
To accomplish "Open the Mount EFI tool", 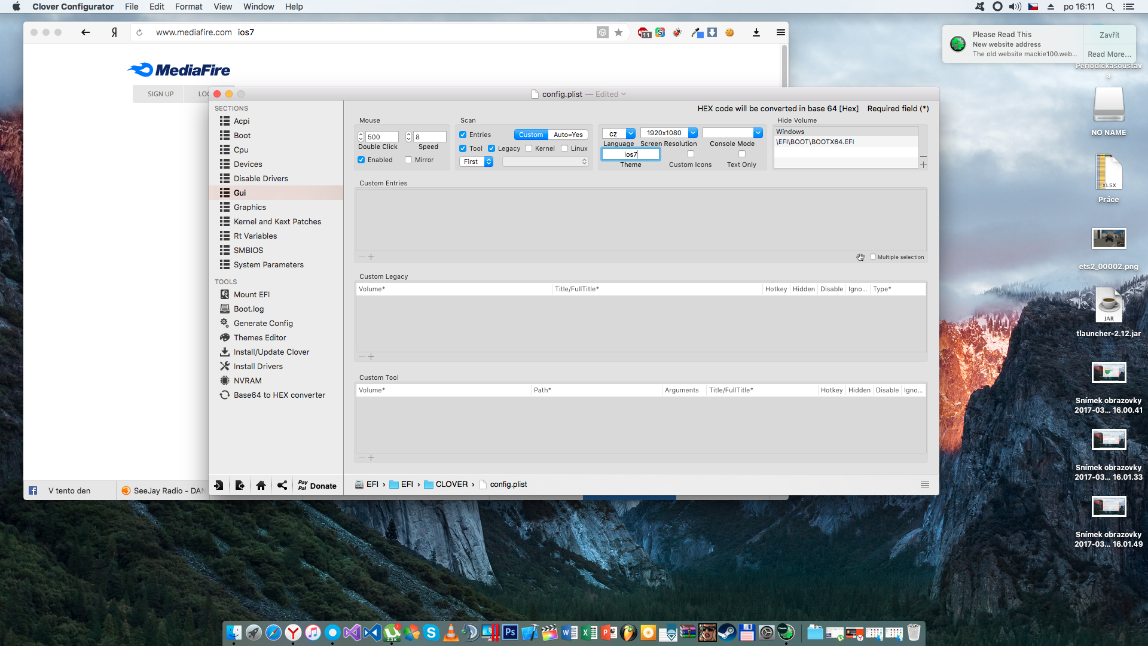I will pyautogui.click(x=251, y=294).
